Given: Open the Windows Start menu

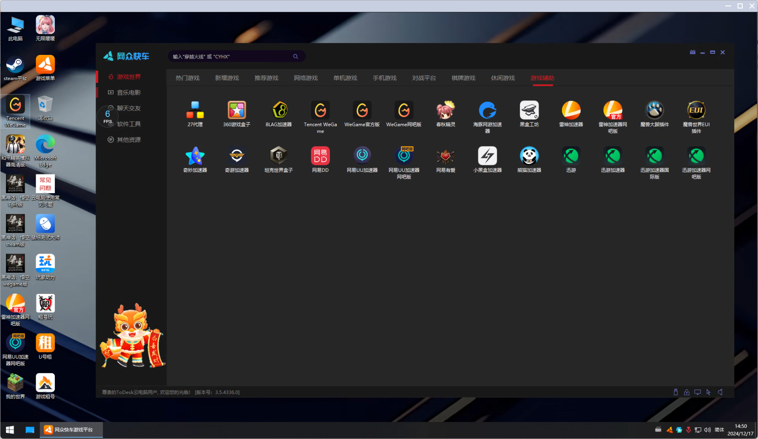Looking at the screenshot, I should click(10, 430).
